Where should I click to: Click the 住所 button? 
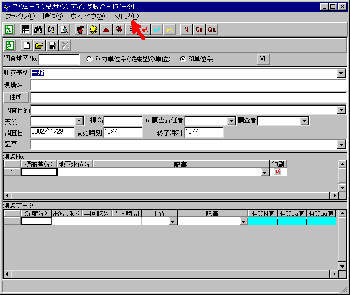[x=16, y=98]
